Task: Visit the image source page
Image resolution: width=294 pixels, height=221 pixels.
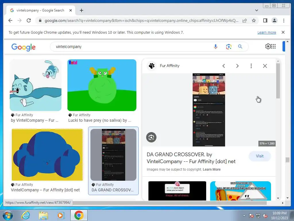Action: (260, 156)
